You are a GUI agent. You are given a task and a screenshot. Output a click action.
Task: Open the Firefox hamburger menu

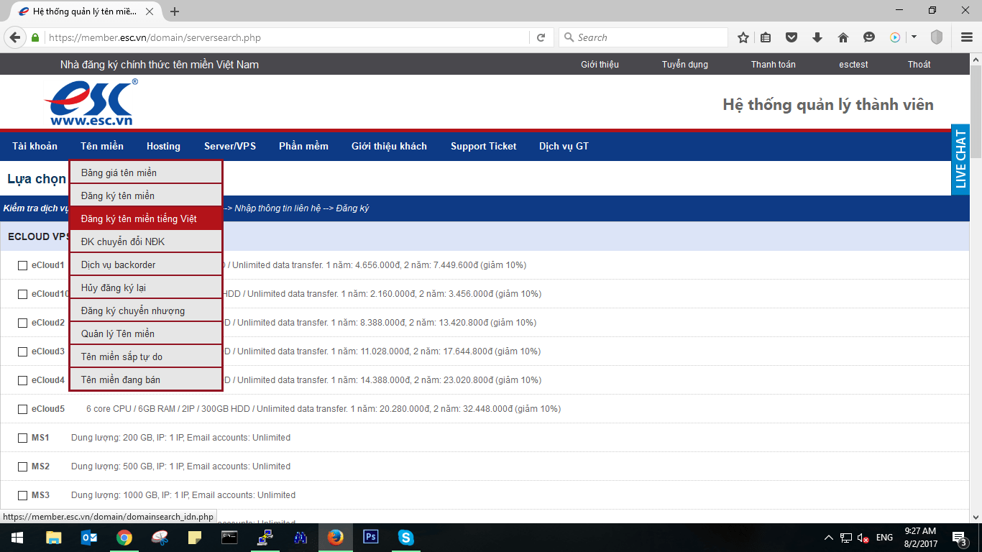pos(966,37)
